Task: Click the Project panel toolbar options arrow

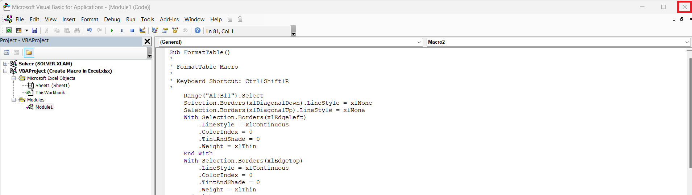Action: click(150, 53)
